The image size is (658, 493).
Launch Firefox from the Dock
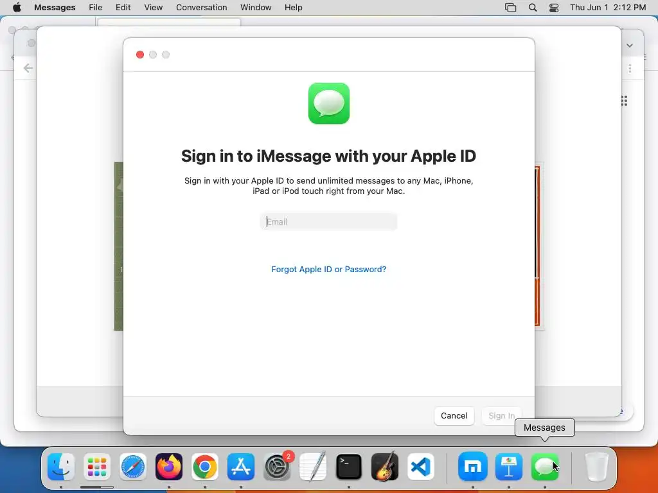(x=169, y=467)
